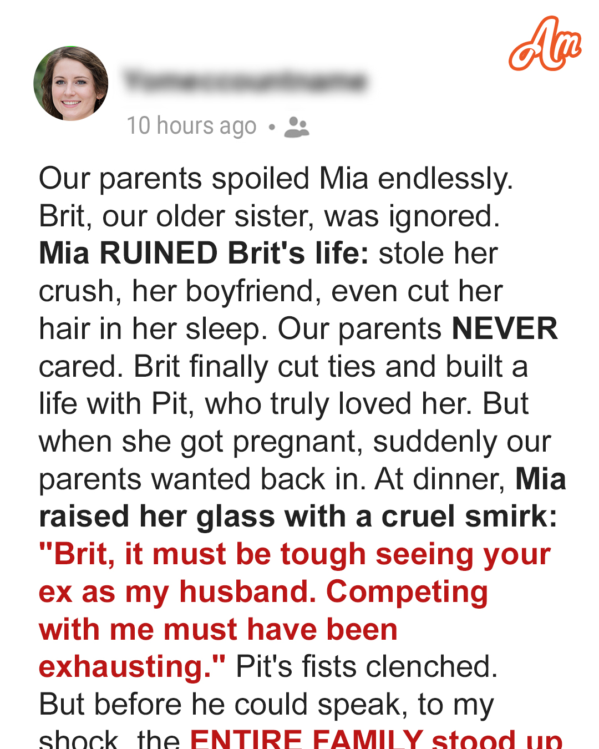Click line 'when she got pregnant, suddenly our'

click(295, 442)
